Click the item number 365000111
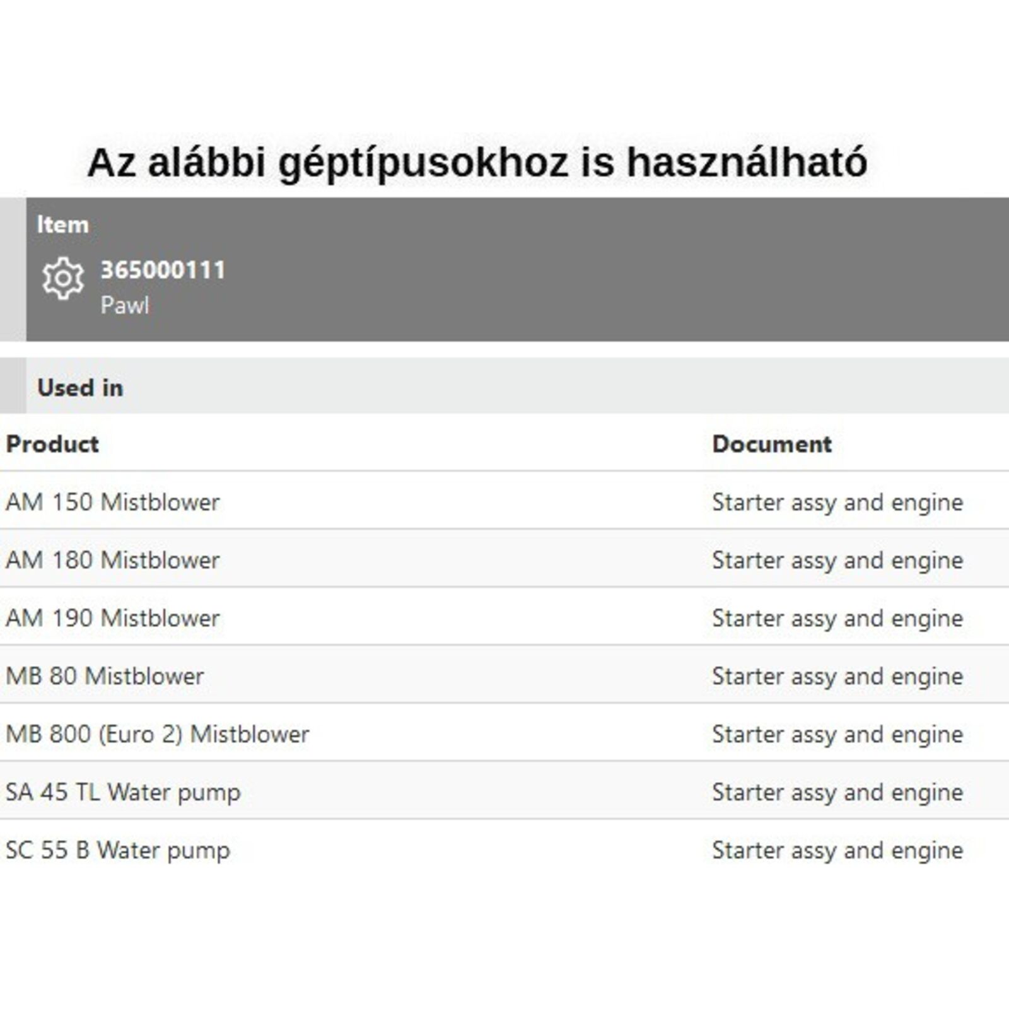The height and width of the screenshot is (1009, 1009). tap(163, 270)
